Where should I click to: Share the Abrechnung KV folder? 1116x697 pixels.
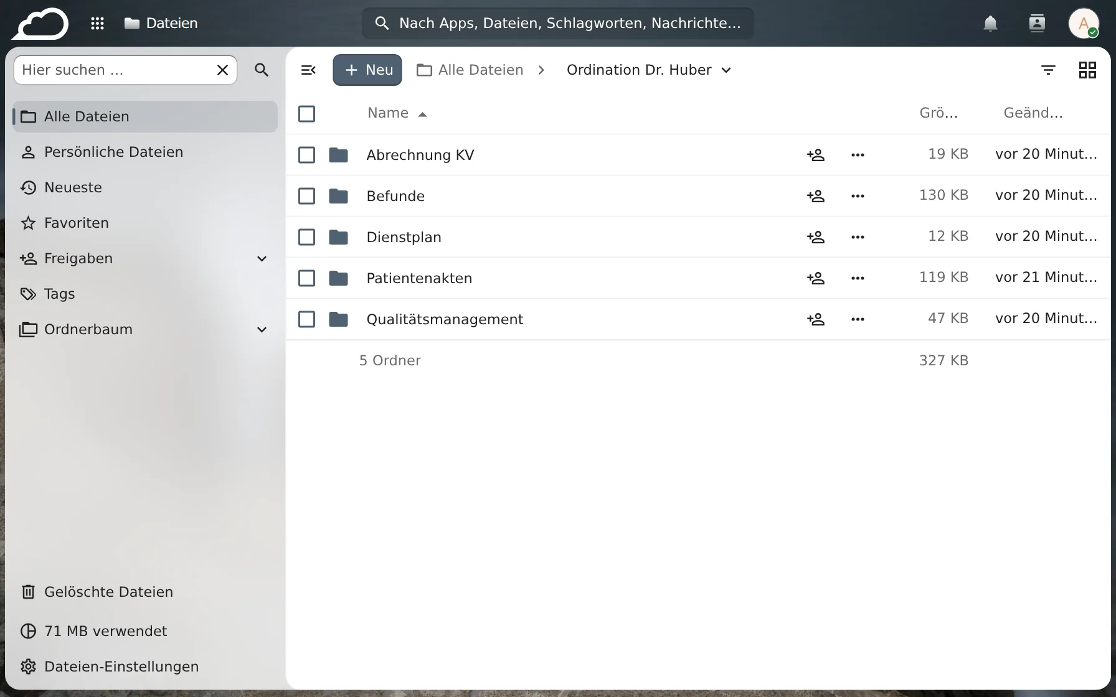click(816, 155)
